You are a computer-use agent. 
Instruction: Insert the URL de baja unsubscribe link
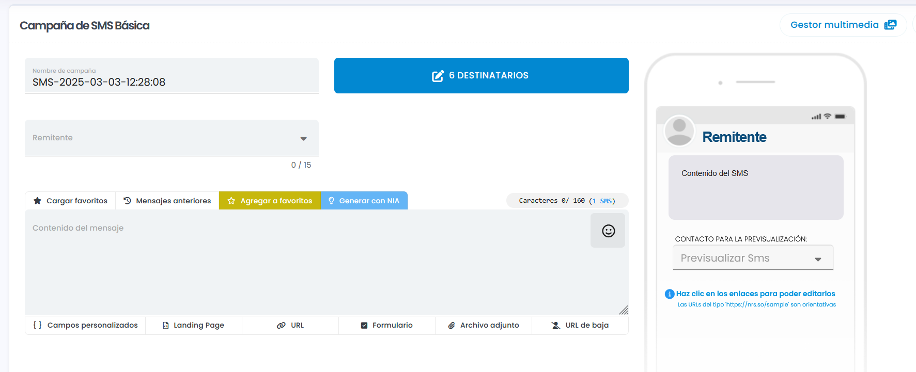pos(580,326)
